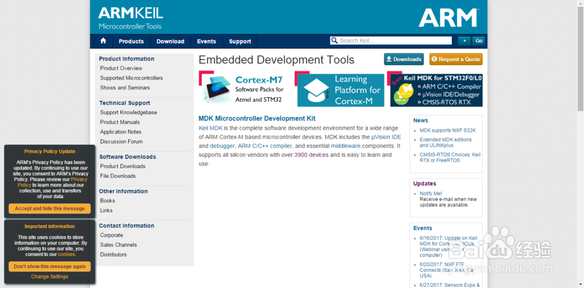Open Support Knowledgebase link
Screen dimensions: 584x288
[x=128, y=113]
